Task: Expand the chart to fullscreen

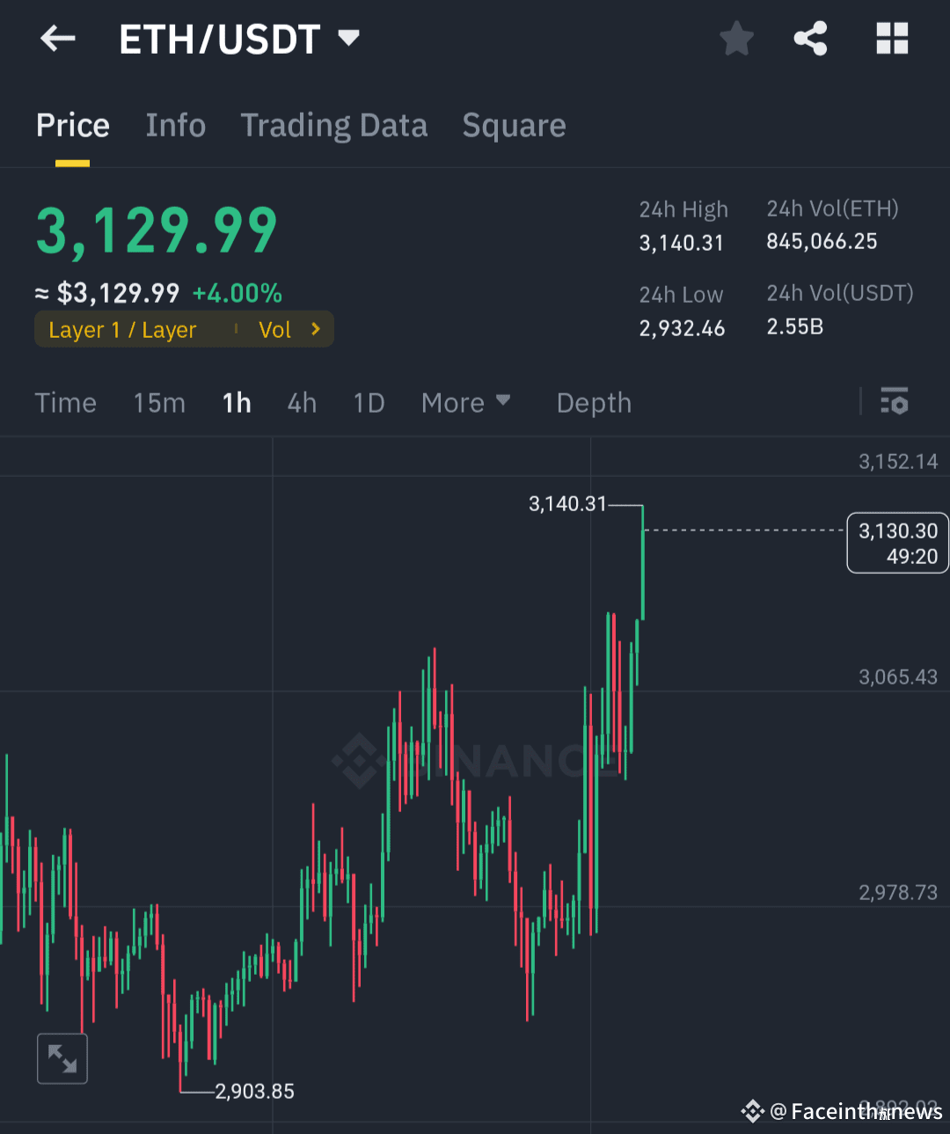Action: click(x=62, y=1058)
